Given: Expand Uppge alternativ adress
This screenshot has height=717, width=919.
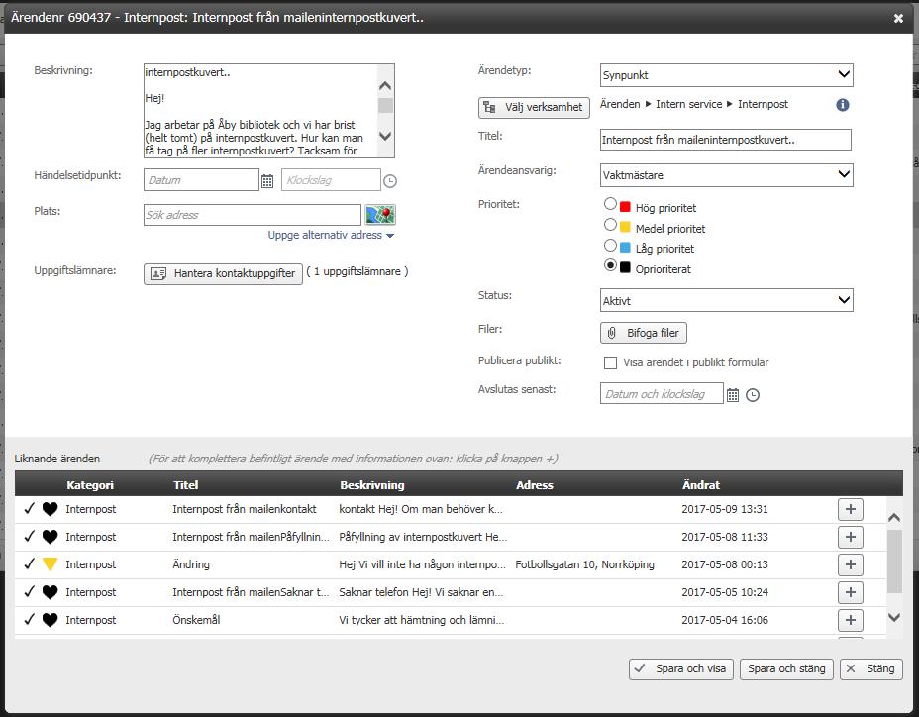Looking at the screenshot, I should (331, 235).
